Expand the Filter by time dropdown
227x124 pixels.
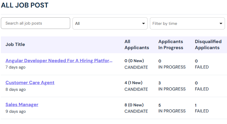[x=187, y=23]
